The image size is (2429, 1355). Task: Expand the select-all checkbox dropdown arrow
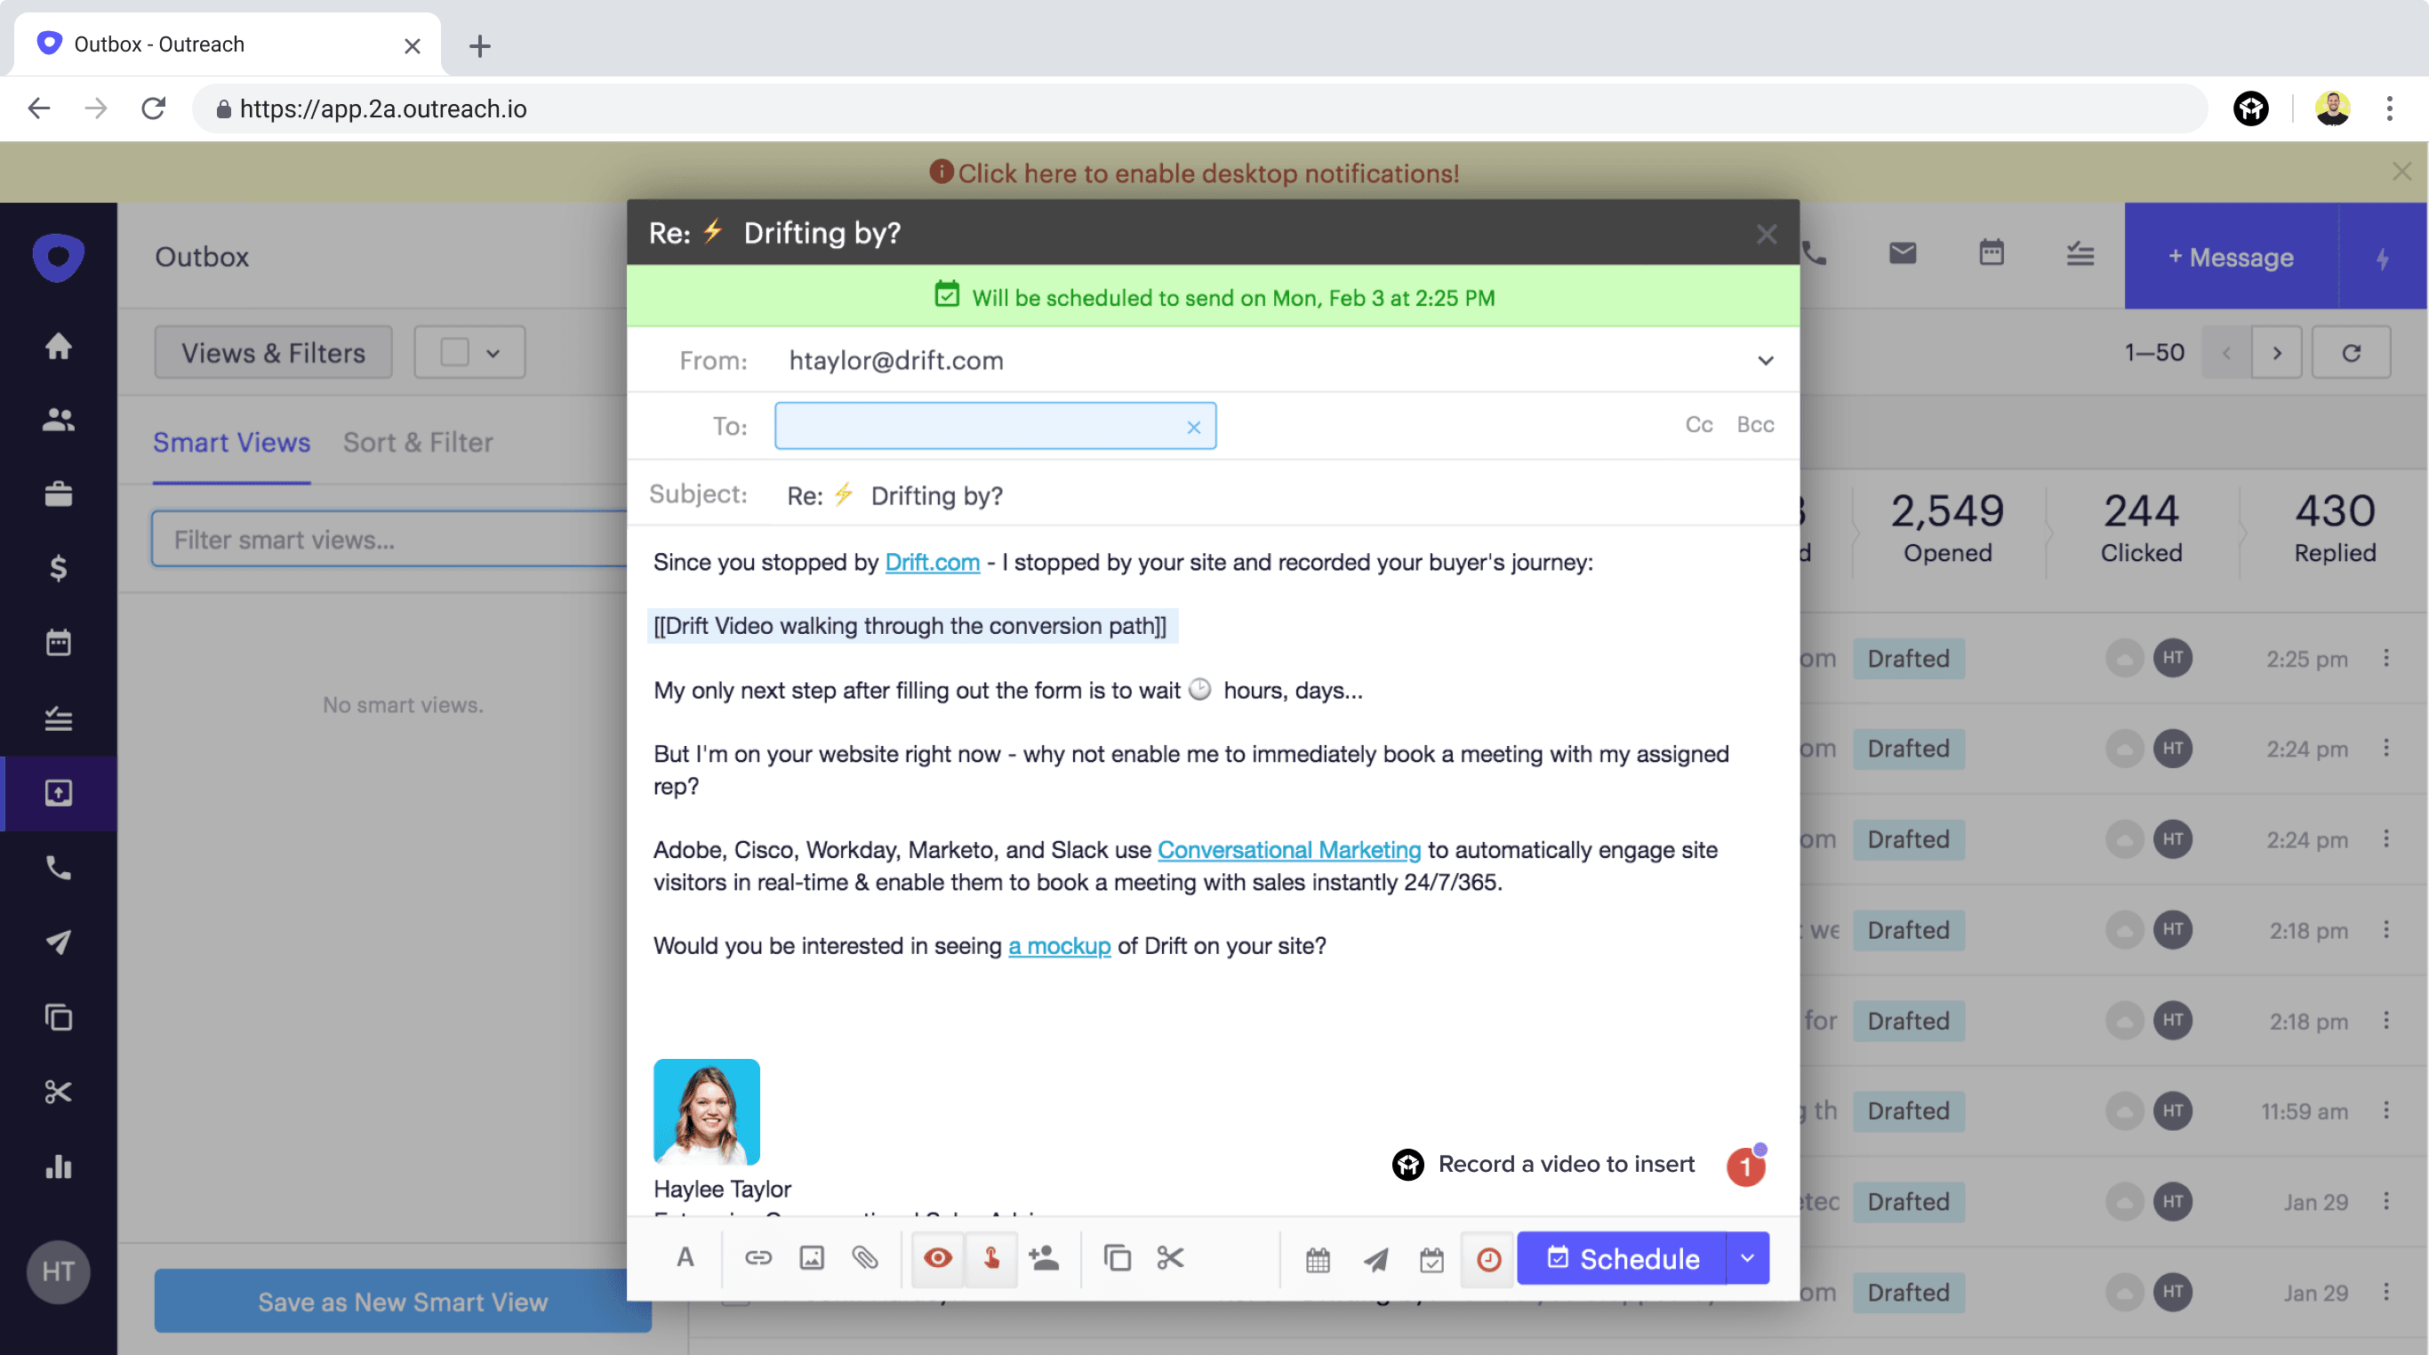click(x=493, y=354)
